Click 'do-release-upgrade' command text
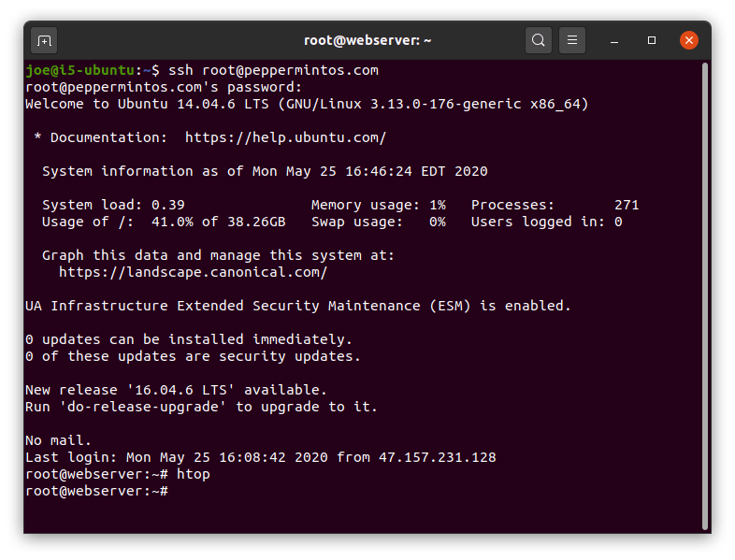This screenshot has height=560, width=735. tap(142, 407)
